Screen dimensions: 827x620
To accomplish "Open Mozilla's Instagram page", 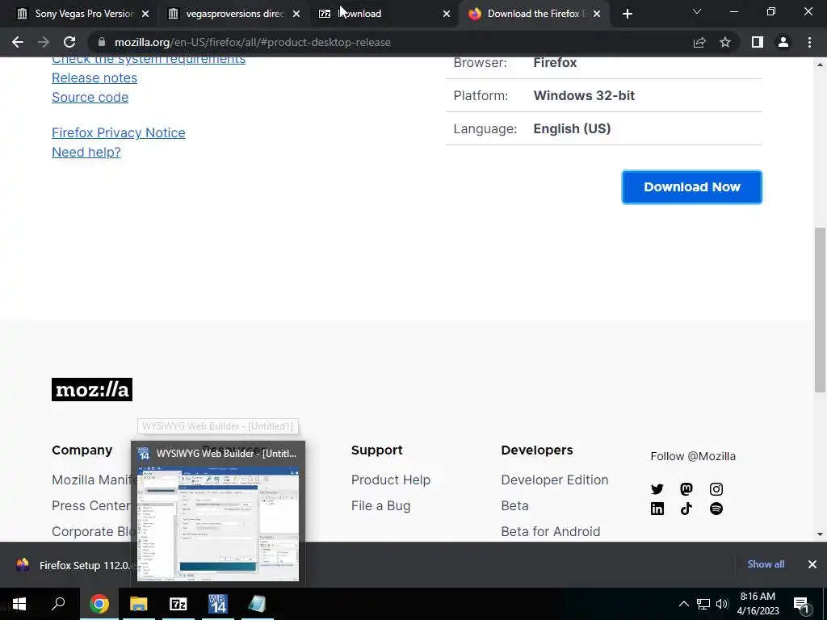I will (716, 489).
